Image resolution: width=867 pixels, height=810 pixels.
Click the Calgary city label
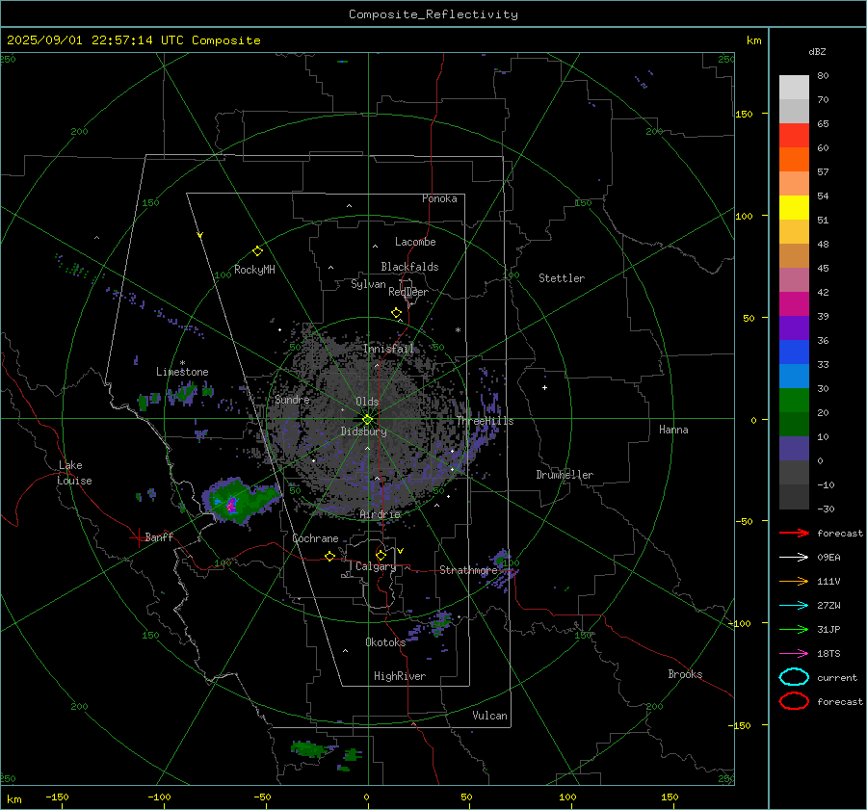376,566
